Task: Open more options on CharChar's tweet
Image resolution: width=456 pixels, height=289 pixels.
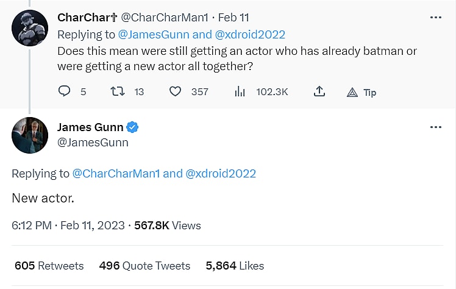Action: coord(435,18)
